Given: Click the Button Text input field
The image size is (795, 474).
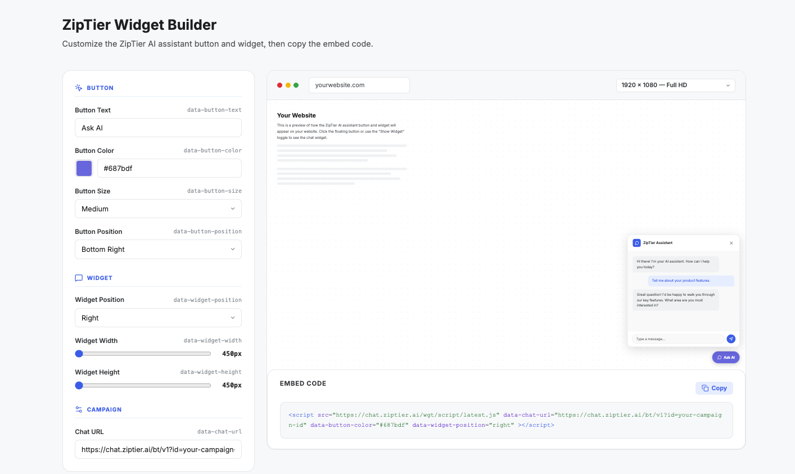Looking at the screenshot, I should tap(158, 128).
